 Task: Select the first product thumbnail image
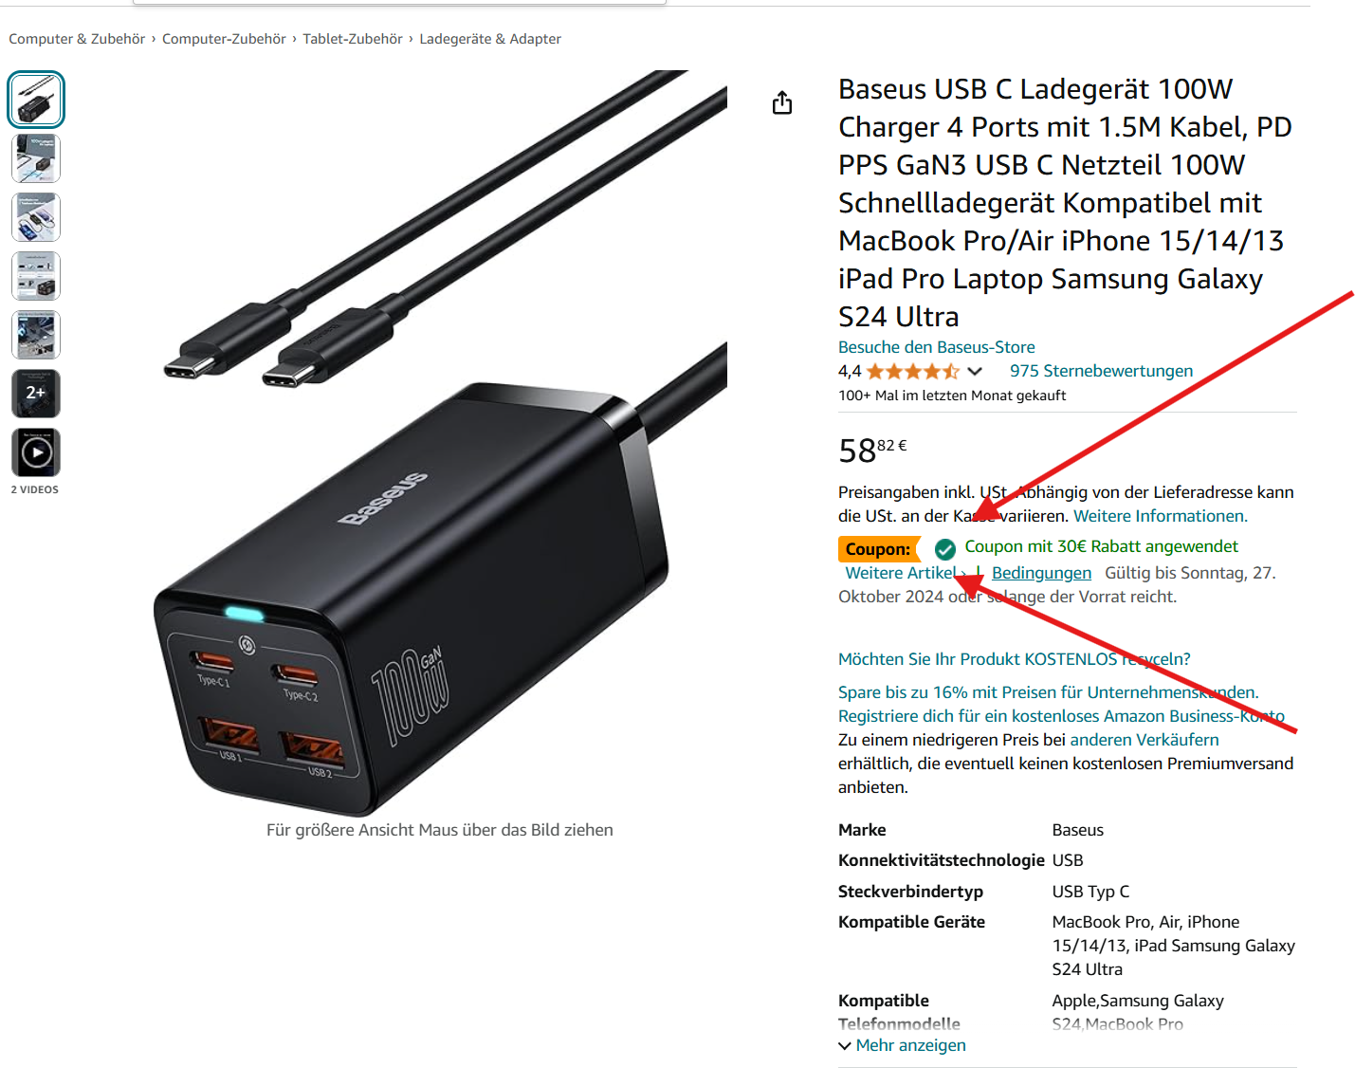click(x=36, y=100)
